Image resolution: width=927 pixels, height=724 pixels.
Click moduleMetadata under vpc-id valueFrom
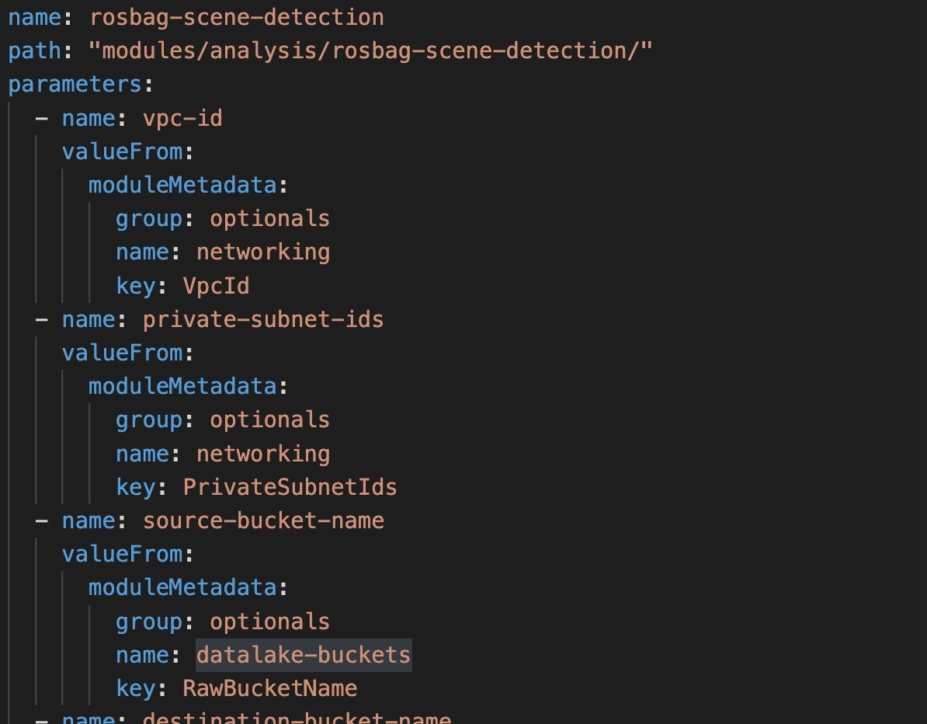click(x=182, y=185)
